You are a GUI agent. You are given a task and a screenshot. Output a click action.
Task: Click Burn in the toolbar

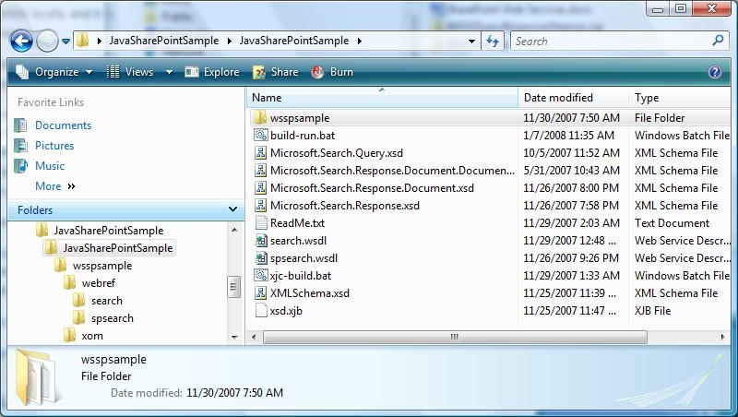click(x=332, y=72)
